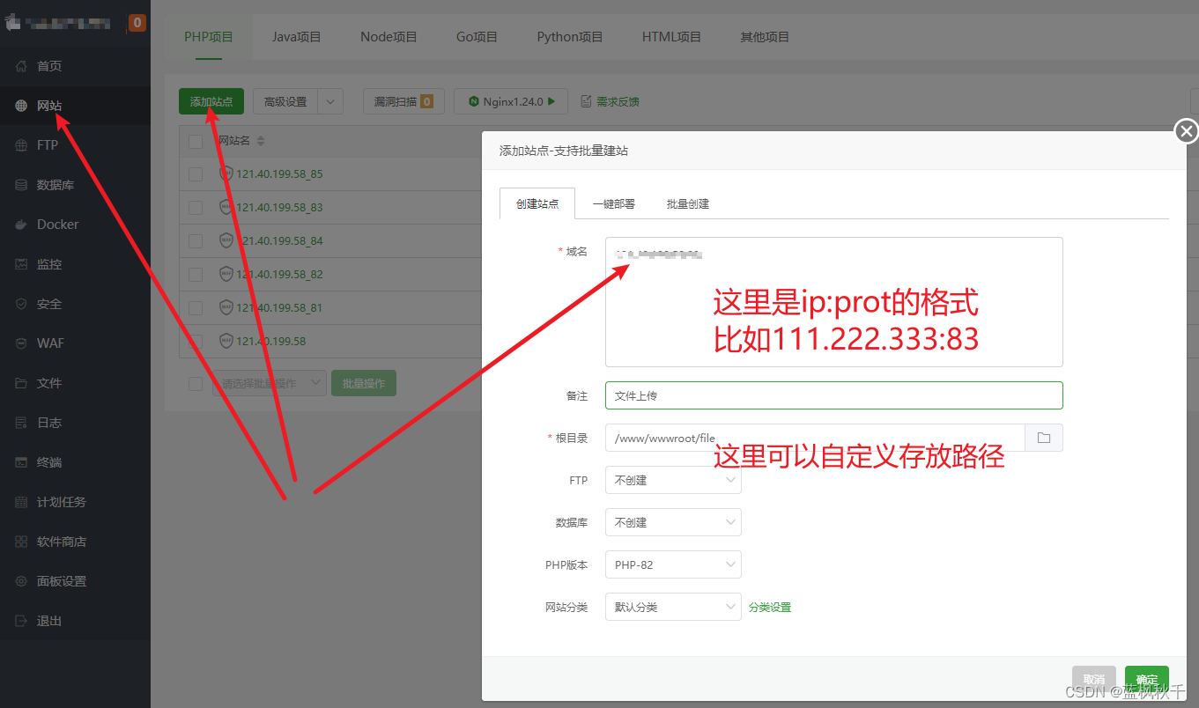Check the row 121.40.199.58_84

click(x=196, y=241)
